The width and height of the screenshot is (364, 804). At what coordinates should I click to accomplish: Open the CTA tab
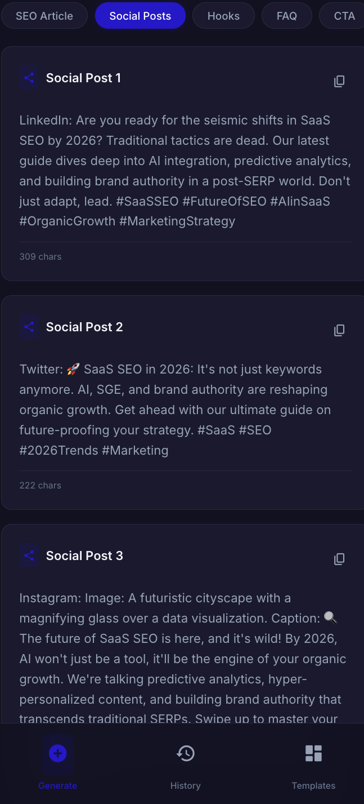[x=344, y=16]
